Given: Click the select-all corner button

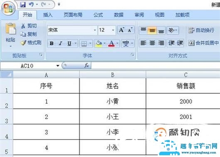Looking at the screenshot, I should click(x=7, y=75).
